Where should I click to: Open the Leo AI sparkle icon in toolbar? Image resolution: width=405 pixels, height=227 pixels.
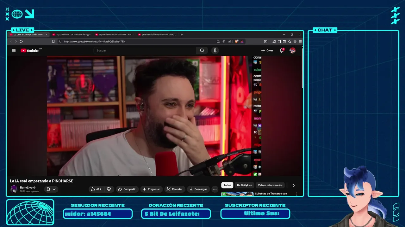[290, 41]
